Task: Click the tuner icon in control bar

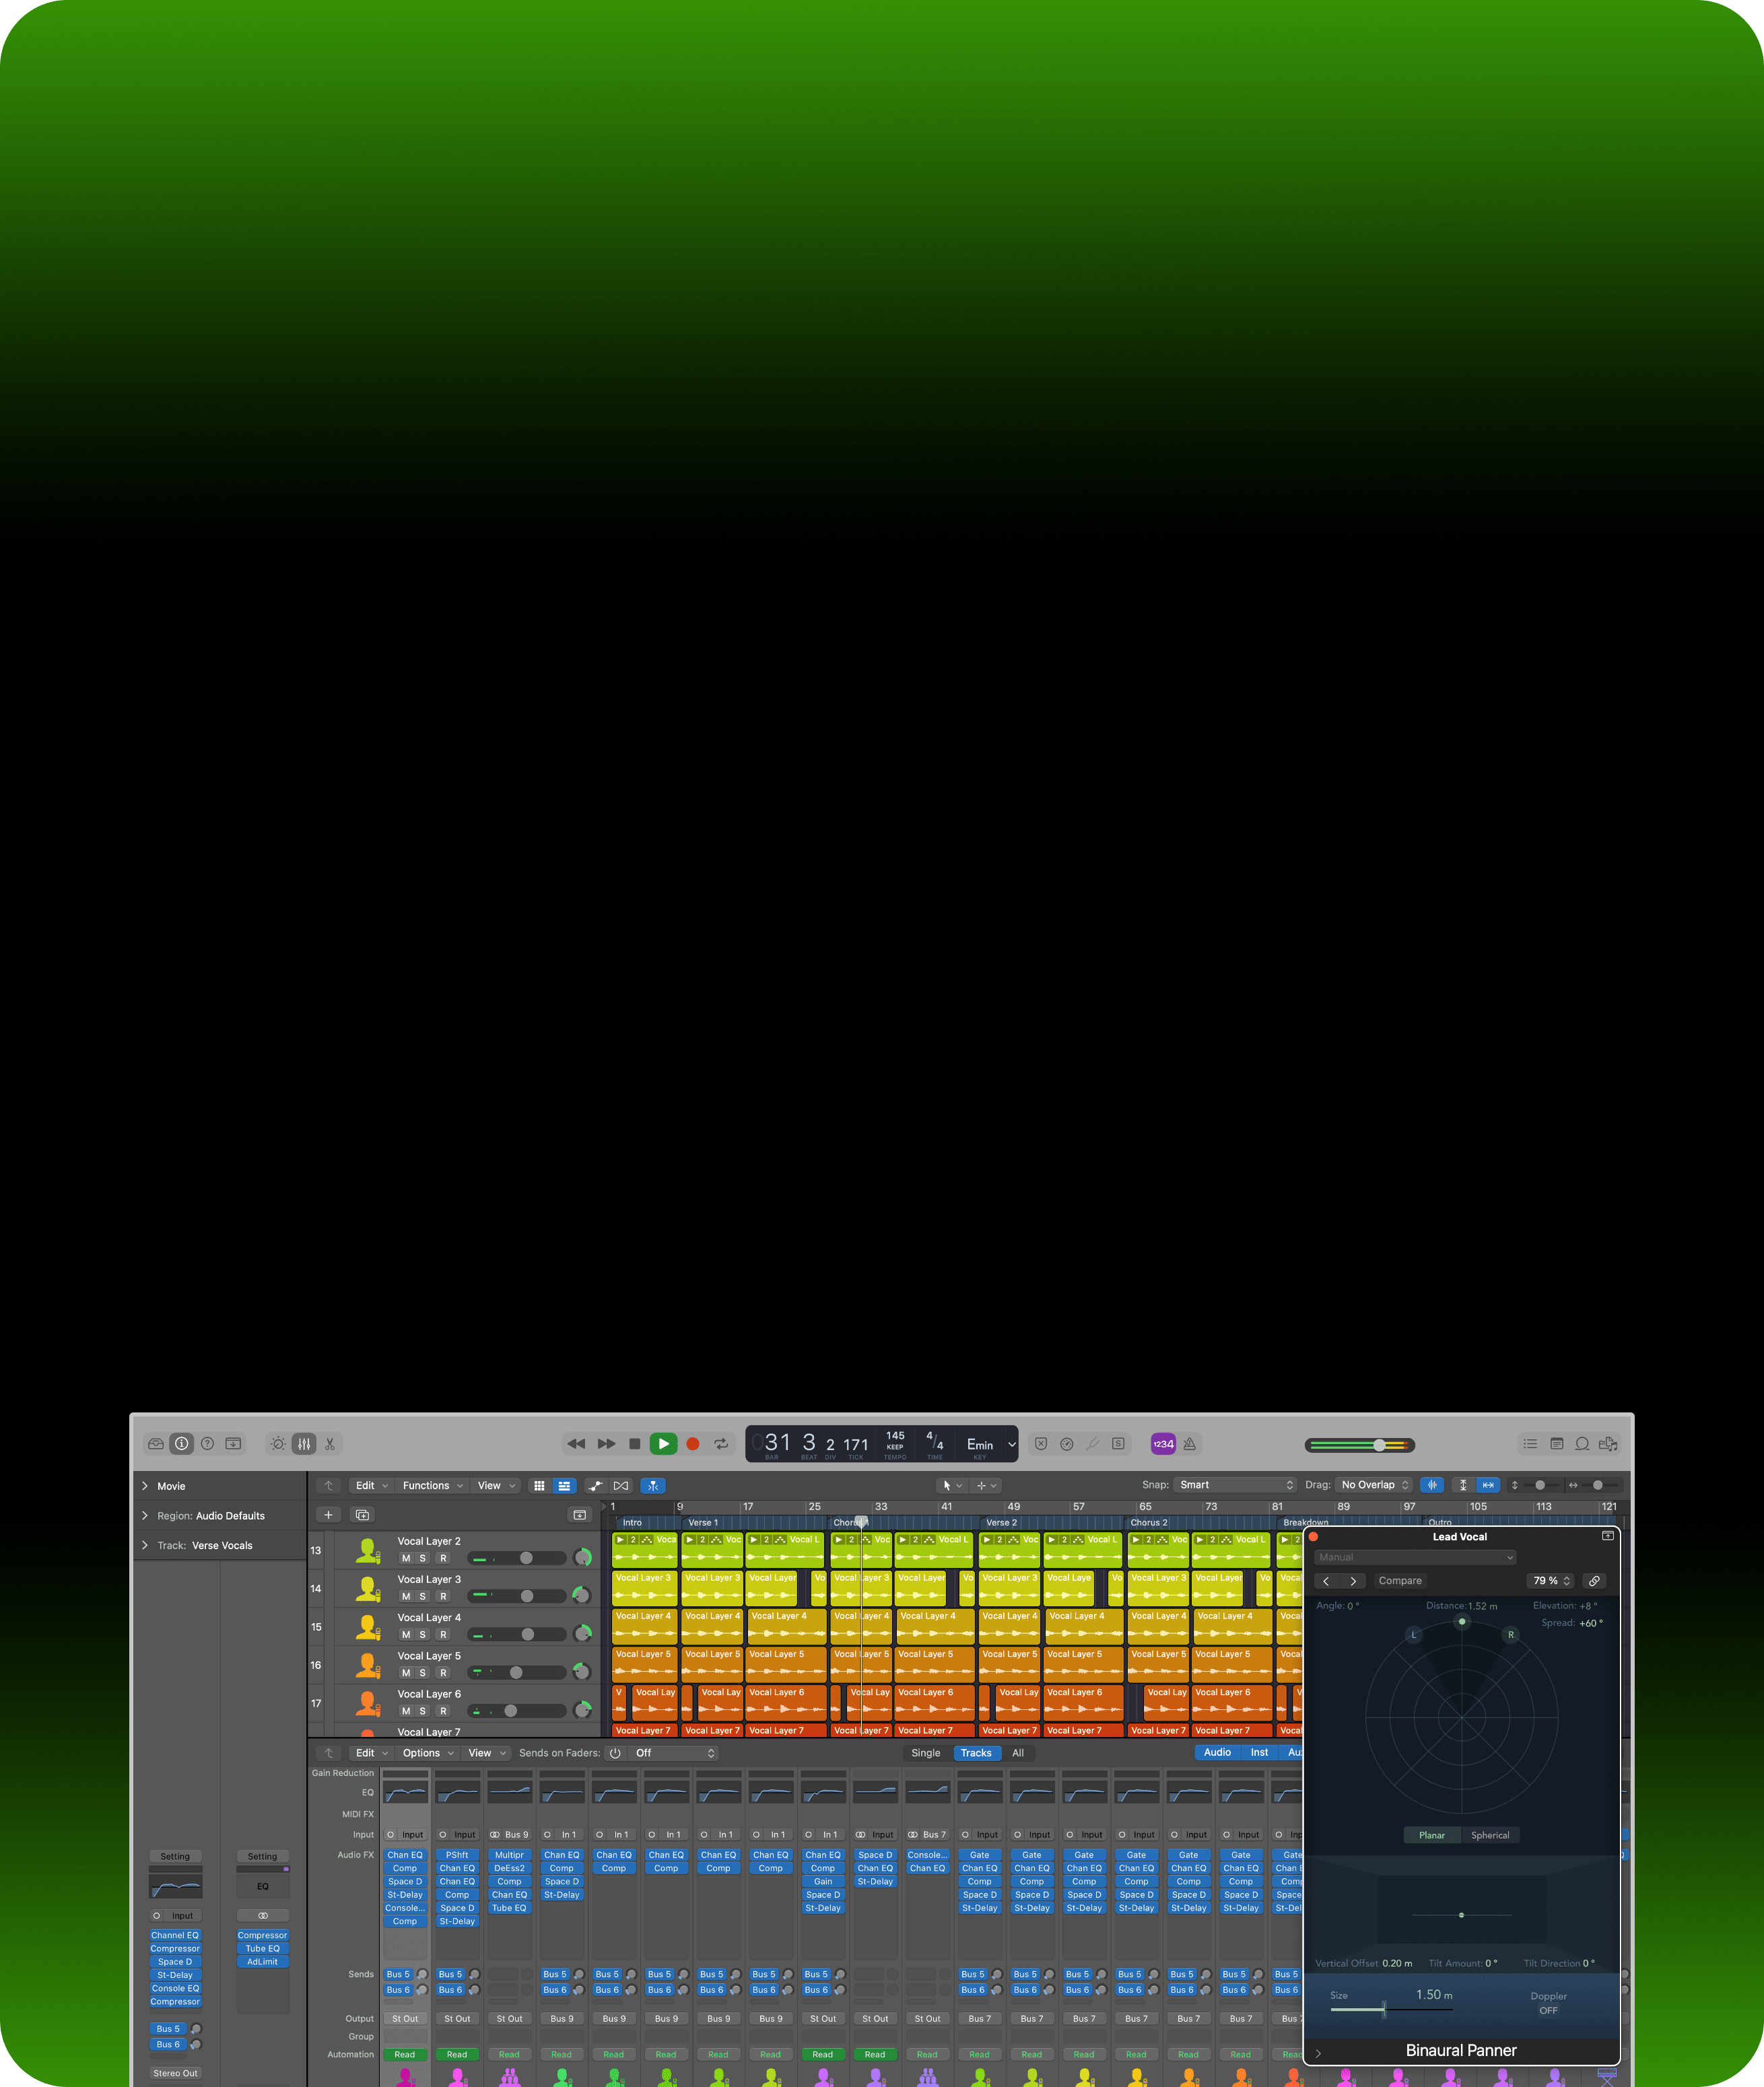Action: [x=1093, y=1444]
